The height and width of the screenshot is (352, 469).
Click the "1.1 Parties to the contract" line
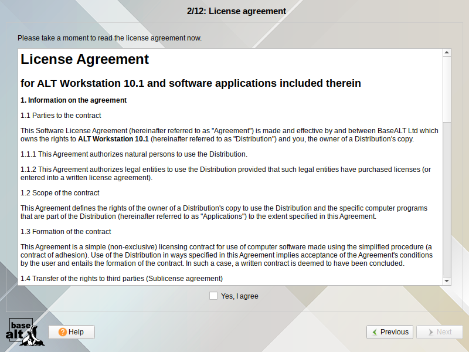pos(61,116)
